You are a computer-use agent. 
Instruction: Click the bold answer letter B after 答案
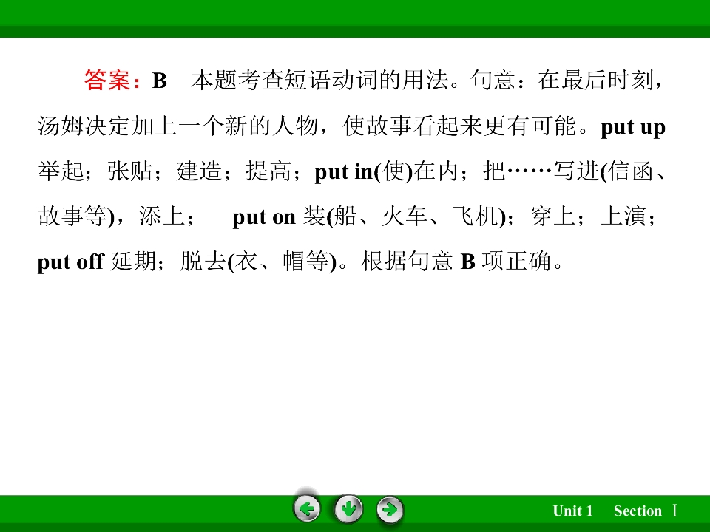[160, 81]
